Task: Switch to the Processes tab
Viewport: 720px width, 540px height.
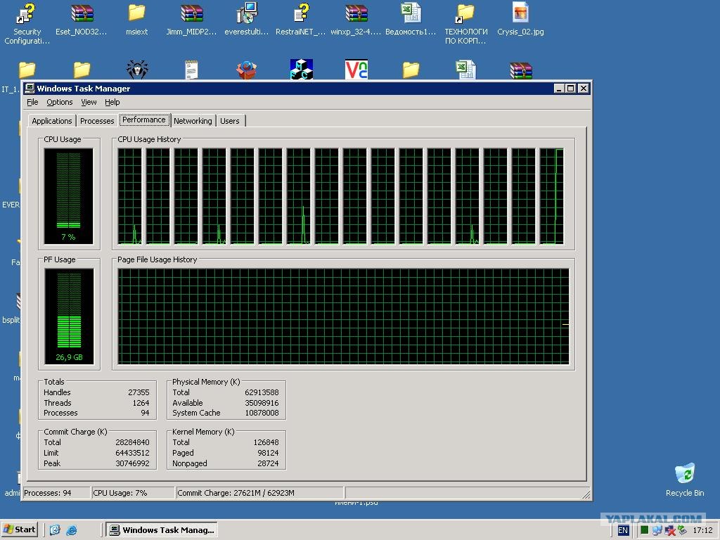Action: click(97, 121)
